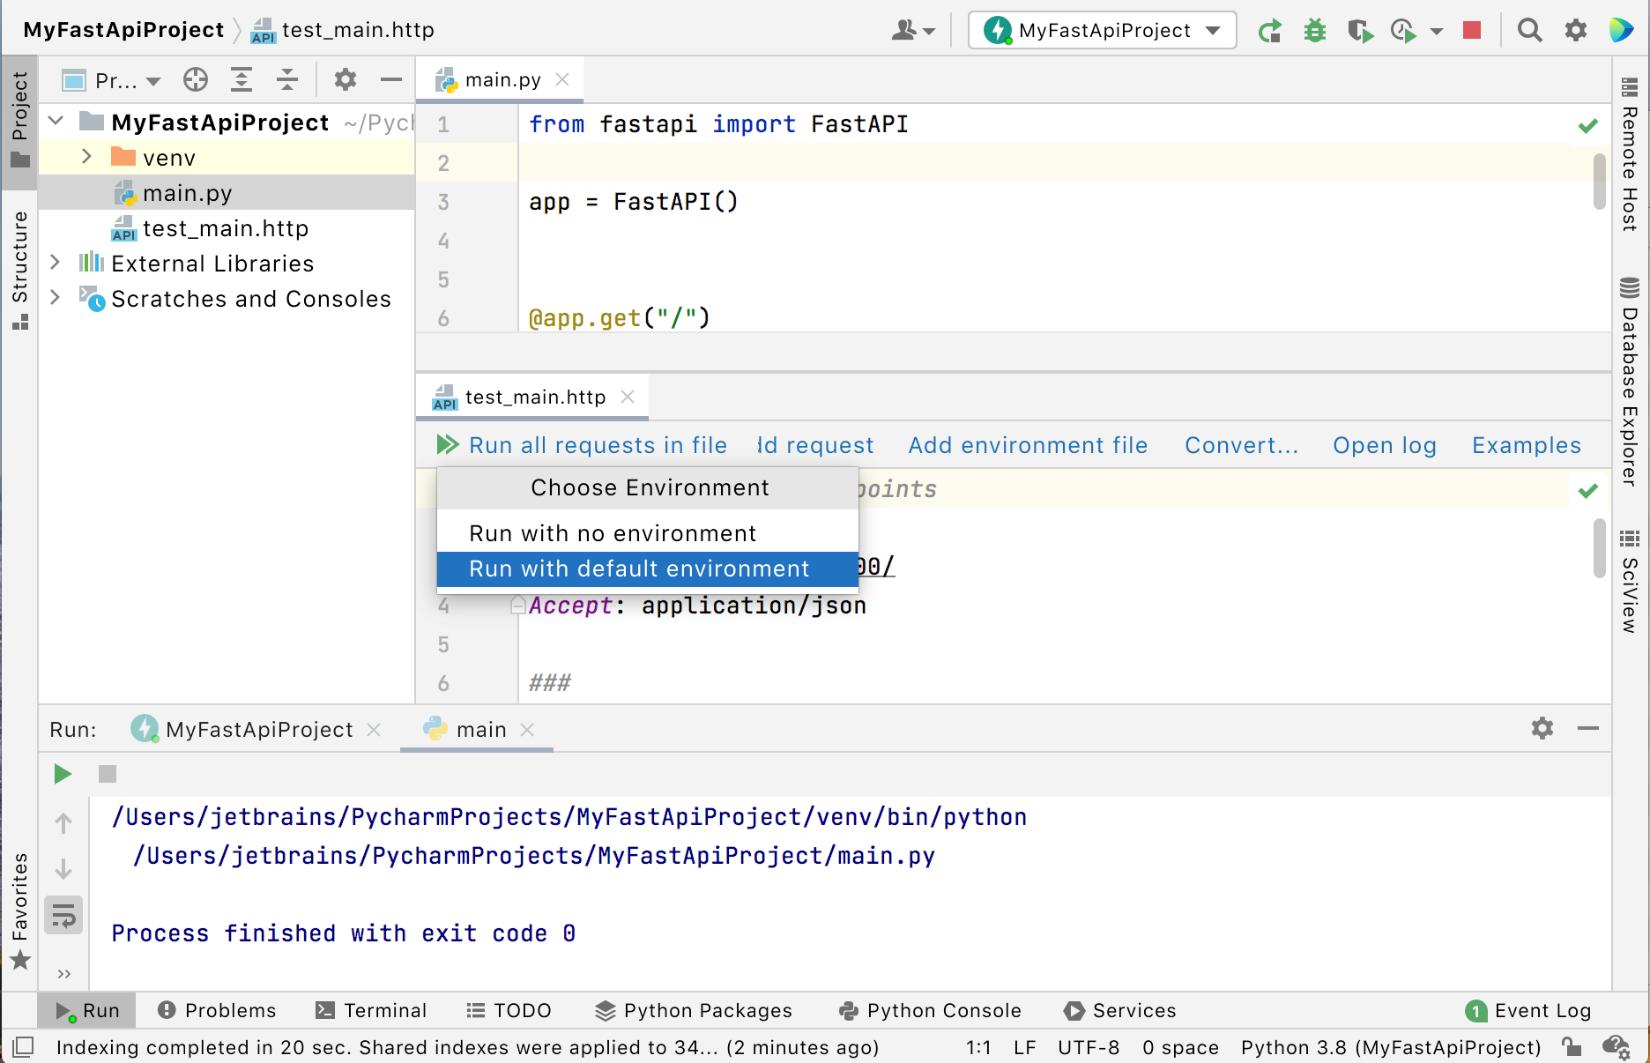
Task: Open IDE settings via the gear icon
Action: [1576, 29]
